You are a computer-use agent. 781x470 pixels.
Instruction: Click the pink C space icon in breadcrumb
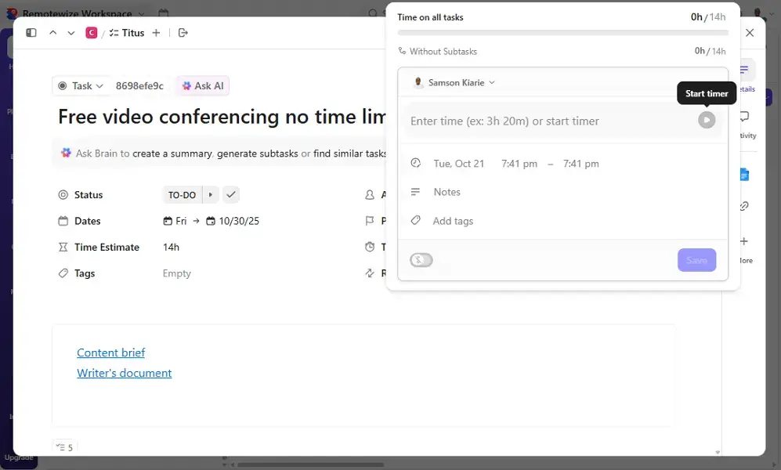pos(91,32)
